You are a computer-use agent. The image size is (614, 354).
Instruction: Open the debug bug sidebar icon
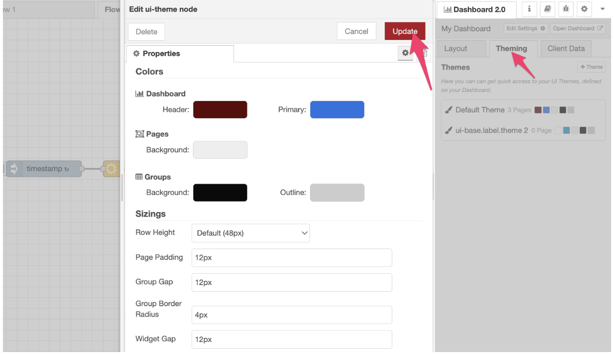(x=565, y=9)
